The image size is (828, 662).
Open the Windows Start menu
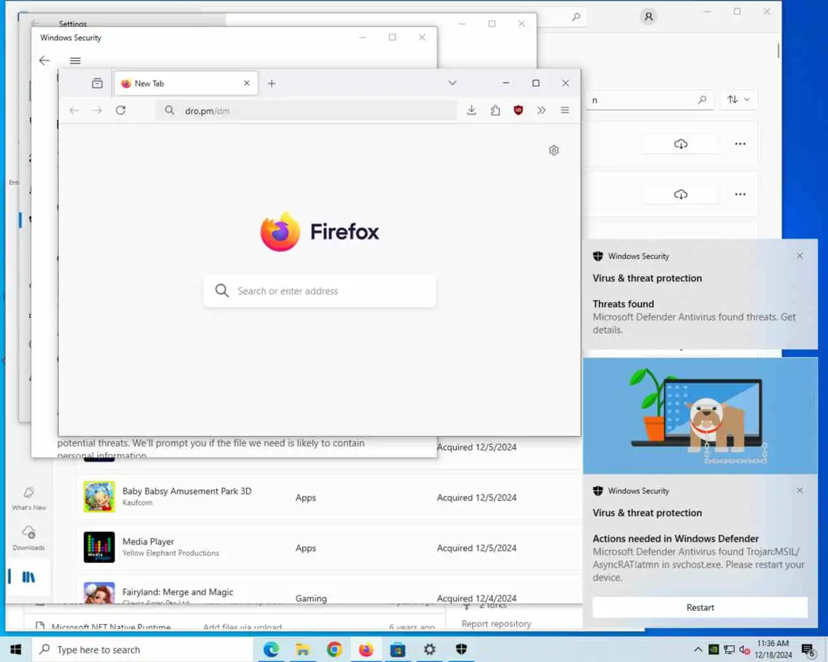point(16,649)
